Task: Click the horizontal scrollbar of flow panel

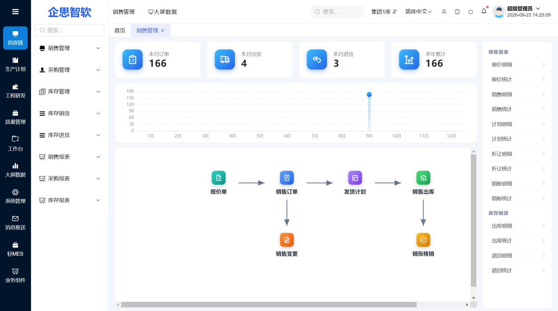Action: point(269,305)
